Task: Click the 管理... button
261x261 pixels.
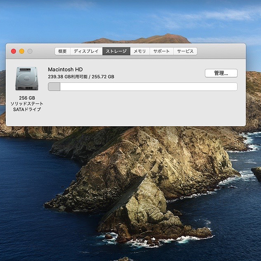Action: coord(221,73)
